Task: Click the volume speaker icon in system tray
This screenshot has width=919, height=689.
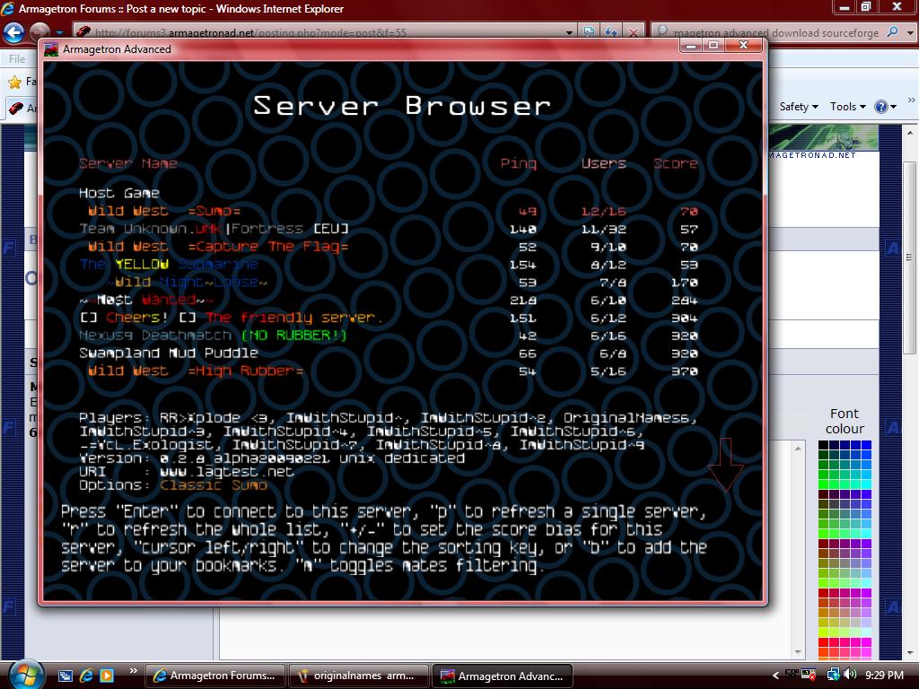Action: pos(850,675)
